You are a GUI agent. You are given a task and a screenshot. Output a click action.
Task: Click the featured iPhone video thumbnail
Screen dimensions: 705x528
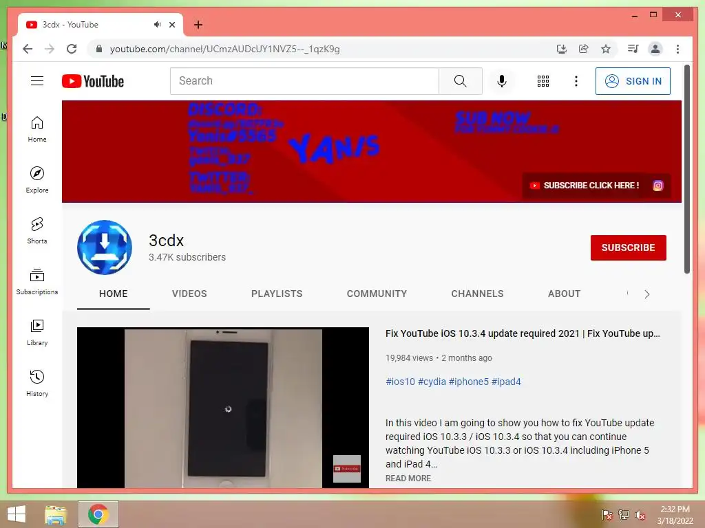coord(223,408)
